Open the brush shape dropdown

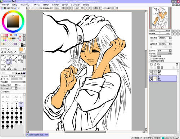tap(9, 85)
